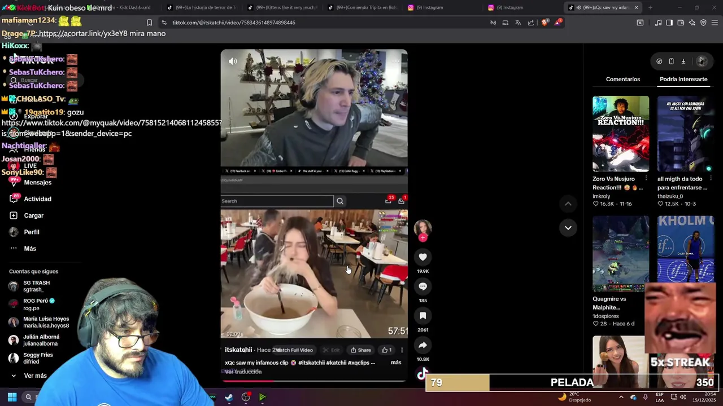Open Steam from the taskbar
This screenshot has width=723, height=406.
tap(229, 397)
